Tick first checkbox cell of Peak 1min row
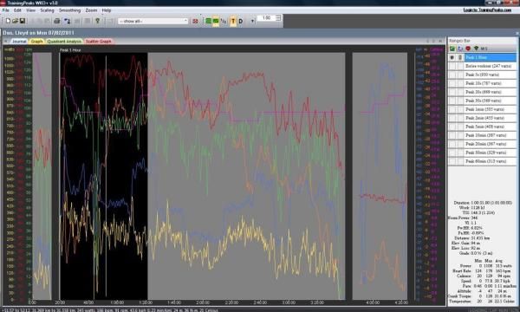Viewport: 520px width, 312px height. [x=452, y=109]
